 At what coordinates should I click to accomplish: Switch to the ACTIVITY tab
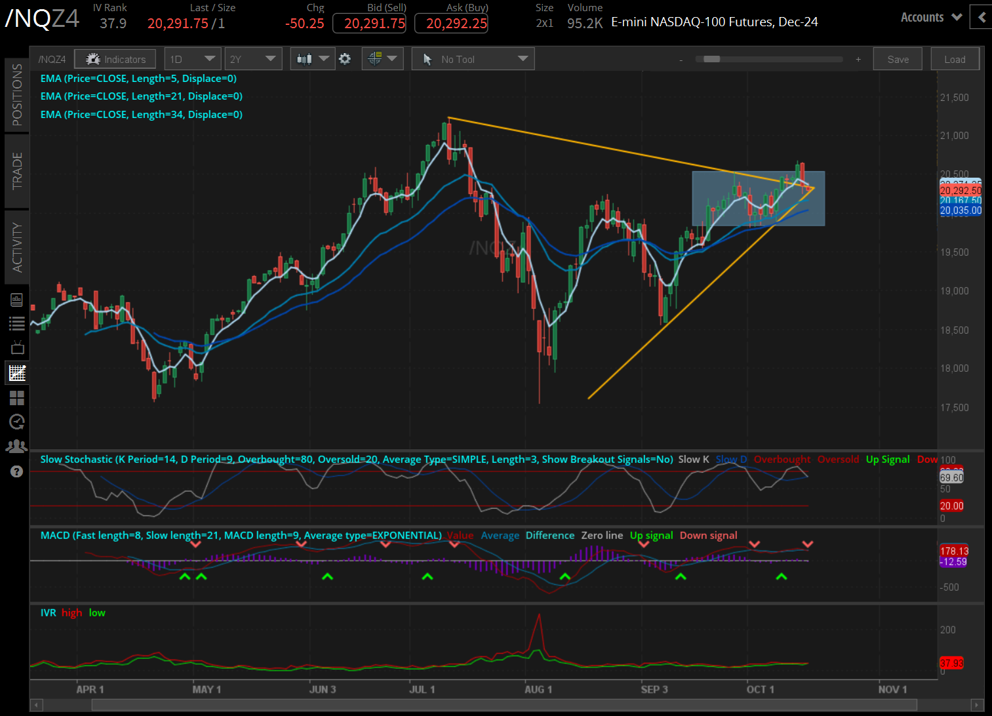(x=16, y=247)
